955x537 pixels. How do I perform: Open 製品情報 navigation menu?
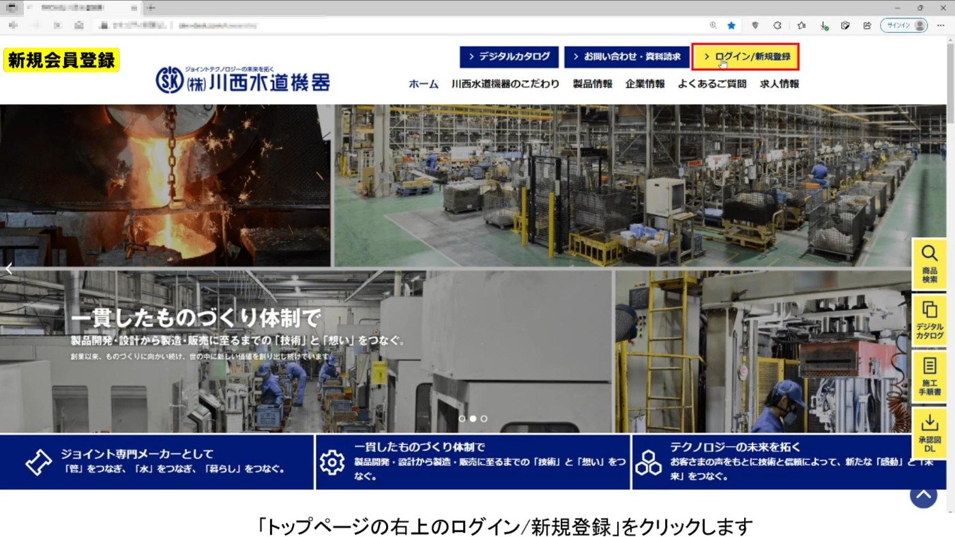[592, 84]
